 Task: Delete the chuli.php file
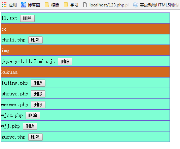[x=35, y=40]
